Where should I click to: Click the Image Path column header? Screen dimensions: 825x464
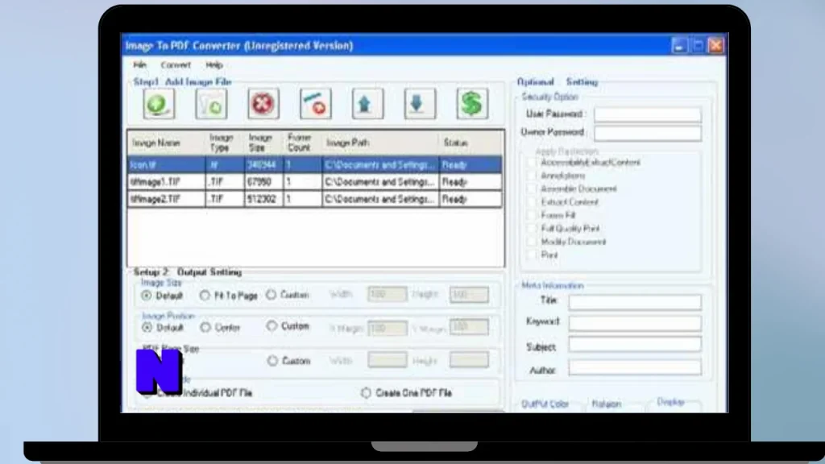[380, 143]
